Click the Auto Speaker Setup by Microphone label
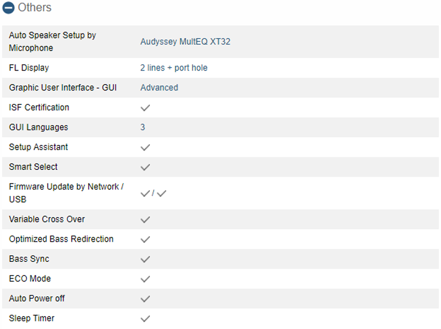 [52, 42]
